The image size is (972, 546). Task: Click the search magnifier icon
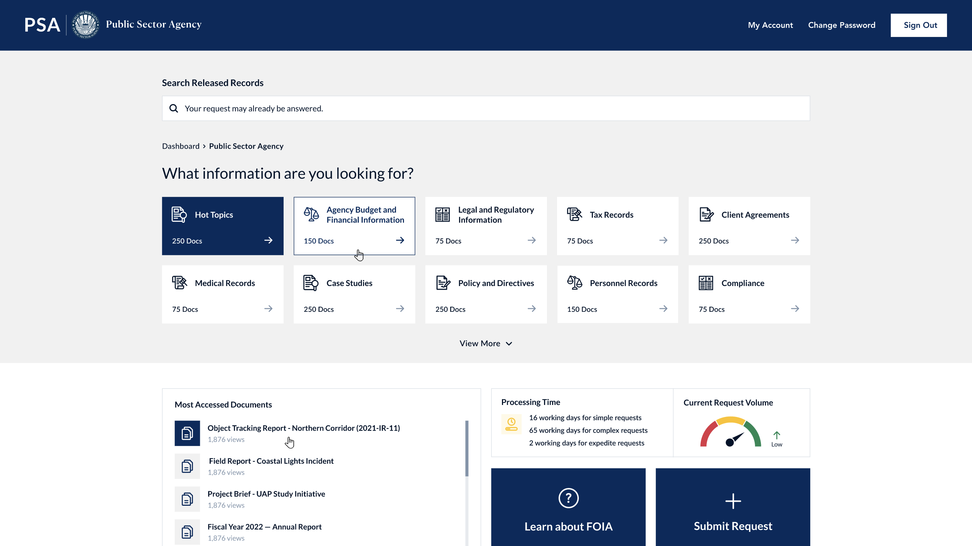click(x=174, y=108)
